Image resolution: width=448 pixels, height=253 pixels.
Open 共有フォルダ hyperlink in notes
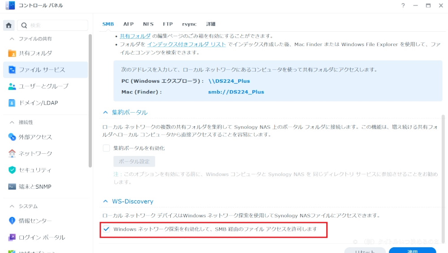(135, 36)
